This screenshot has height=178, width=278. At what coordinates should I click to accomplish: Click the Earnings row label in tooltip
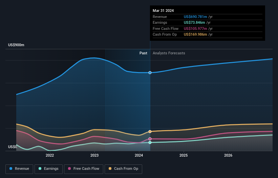[160, 22]
